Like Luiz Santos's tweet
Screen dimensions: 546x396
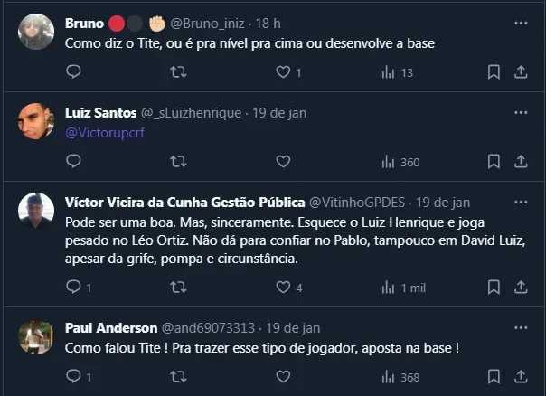pyautogui.click(x=283, y=162)
